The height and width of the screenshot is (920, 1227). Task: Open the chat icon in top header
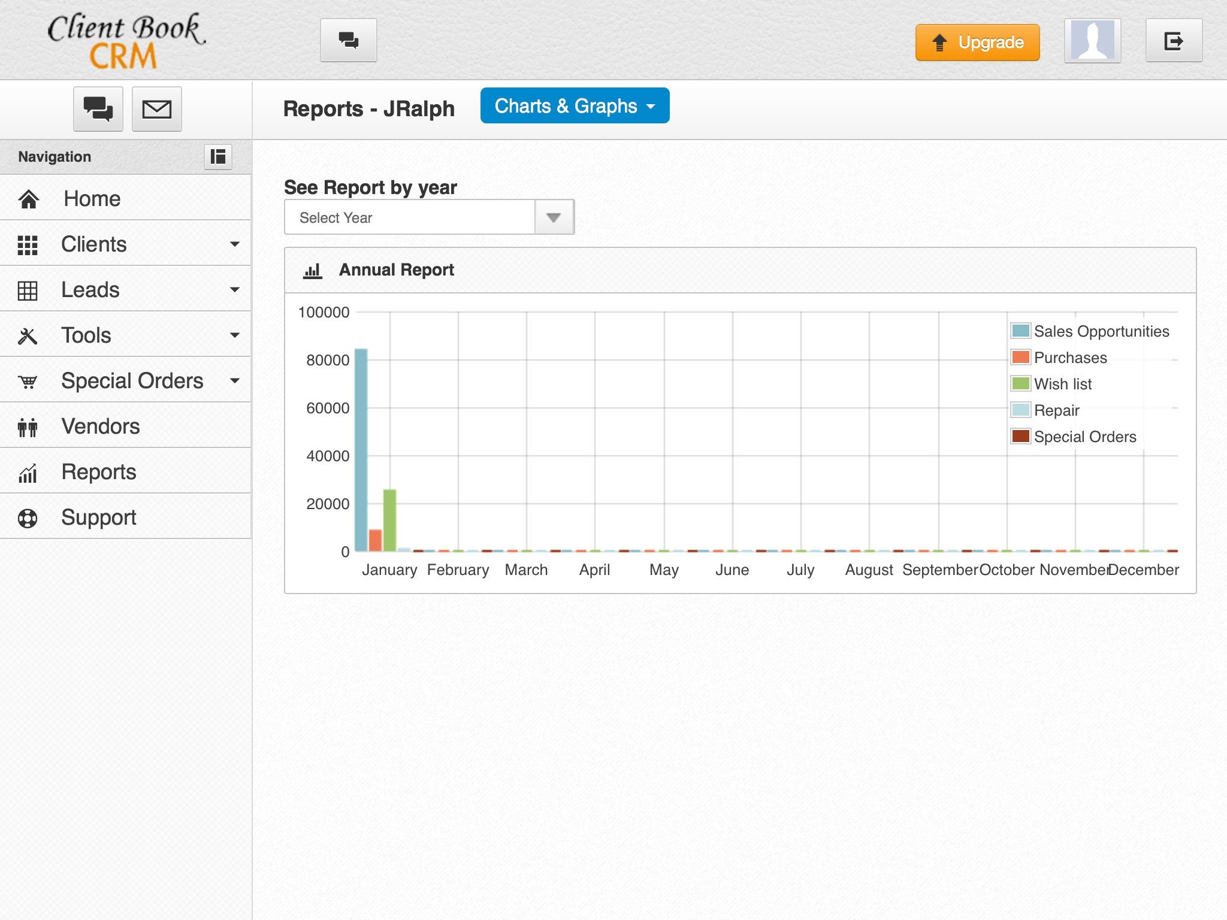click(x=348, y=40)
